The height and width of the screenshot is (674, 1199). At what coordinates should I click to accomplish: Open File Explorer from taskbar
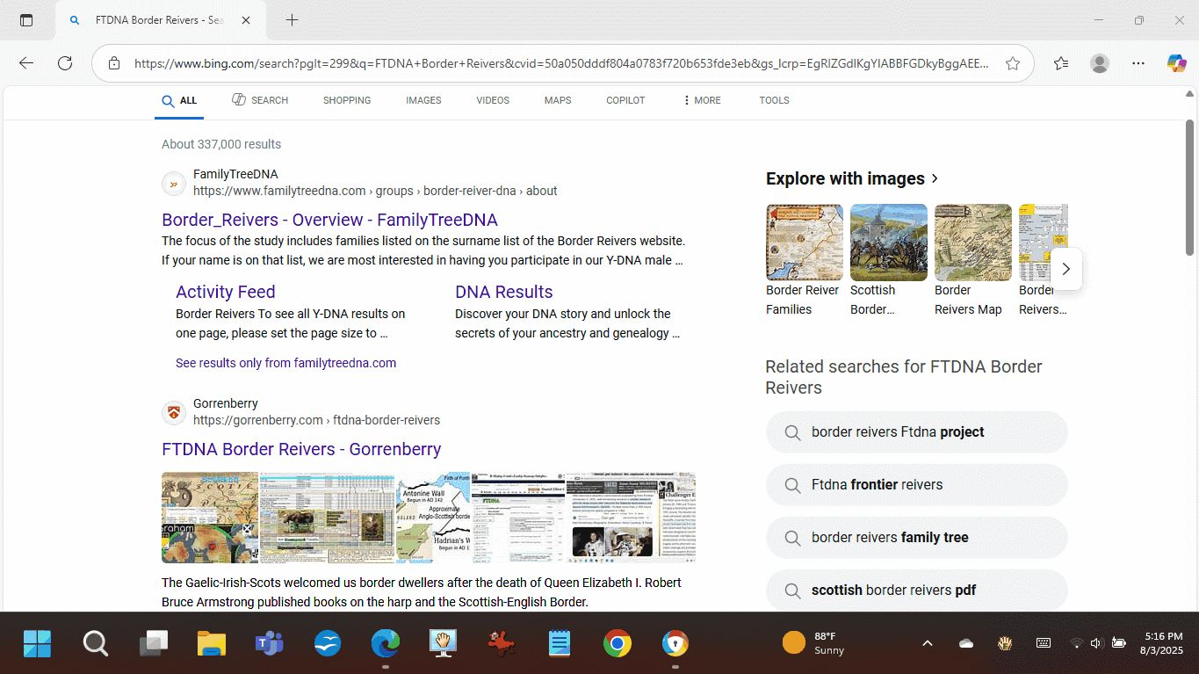click(x=212, y=644)
